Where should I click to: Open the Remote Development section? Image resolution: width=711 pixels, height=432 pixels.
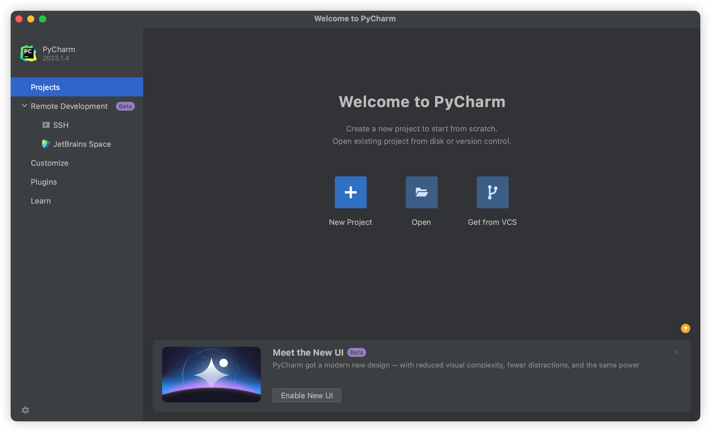click(x=77, y=106)
